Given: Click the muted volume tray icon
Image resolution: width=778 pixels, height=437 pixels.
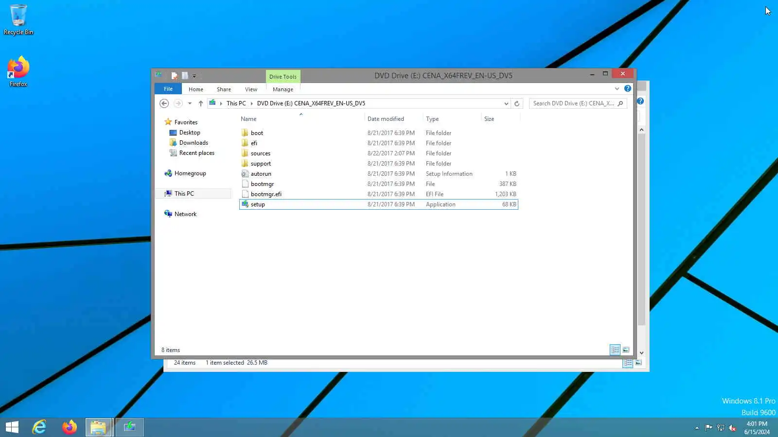Looking at the screenshot, I should point(732,428).
